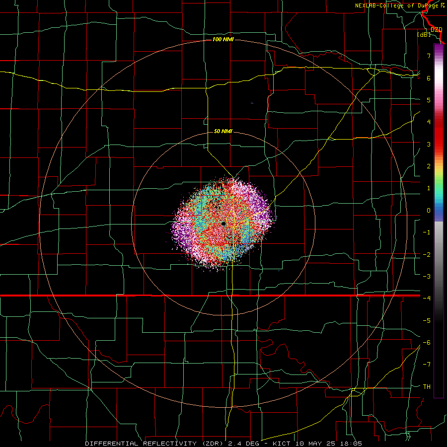
Task: Click the 50 NMI range ring label
Action: tap(223, 131)
